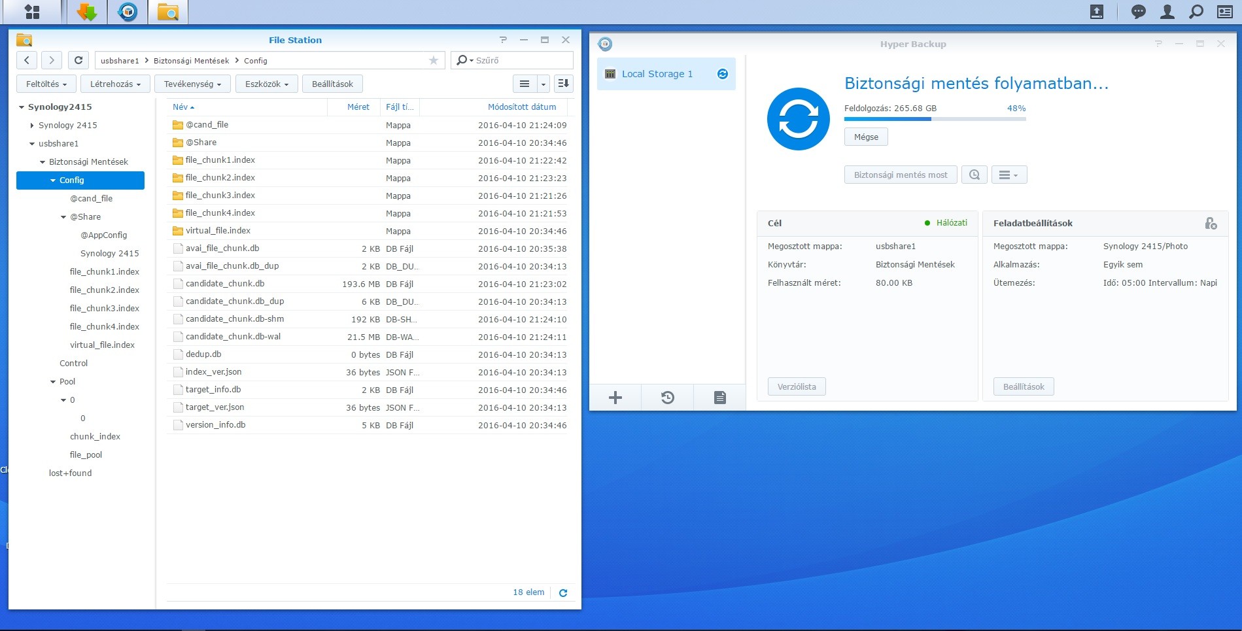The height and width of the screenshot is (631, 1242).
Task: Open the view mode dropdown arrow
Action: pyautogui.click(x=543, y=84)
